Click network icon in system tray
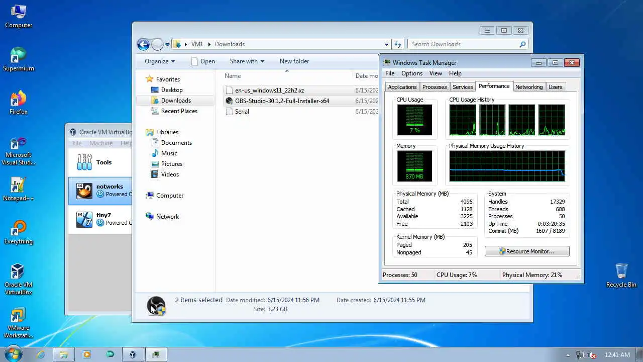 click(x=580, y=355)
